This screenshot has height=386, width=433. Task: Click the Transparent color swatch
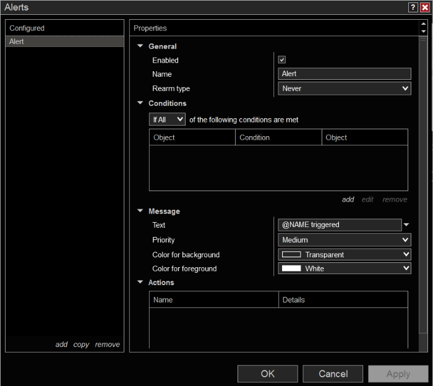tap(291, 254)
